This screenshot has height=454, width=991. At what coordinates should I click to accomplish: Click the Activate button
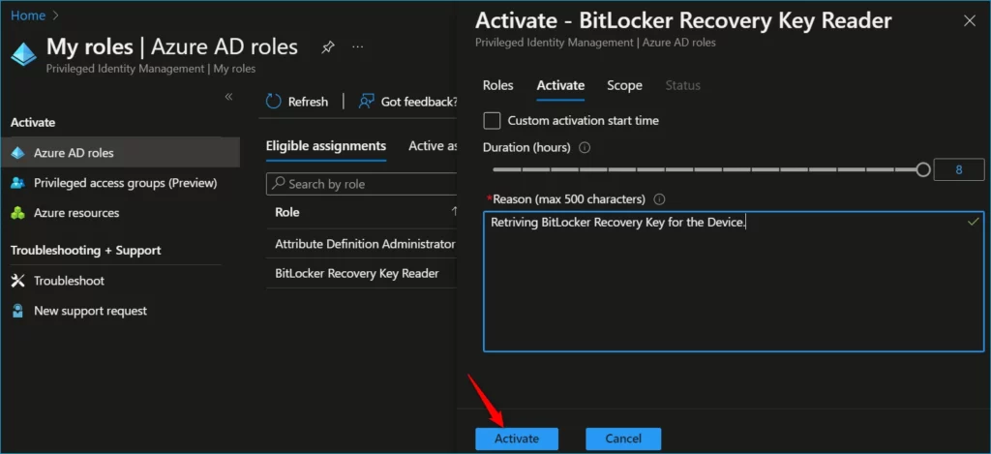517,439
